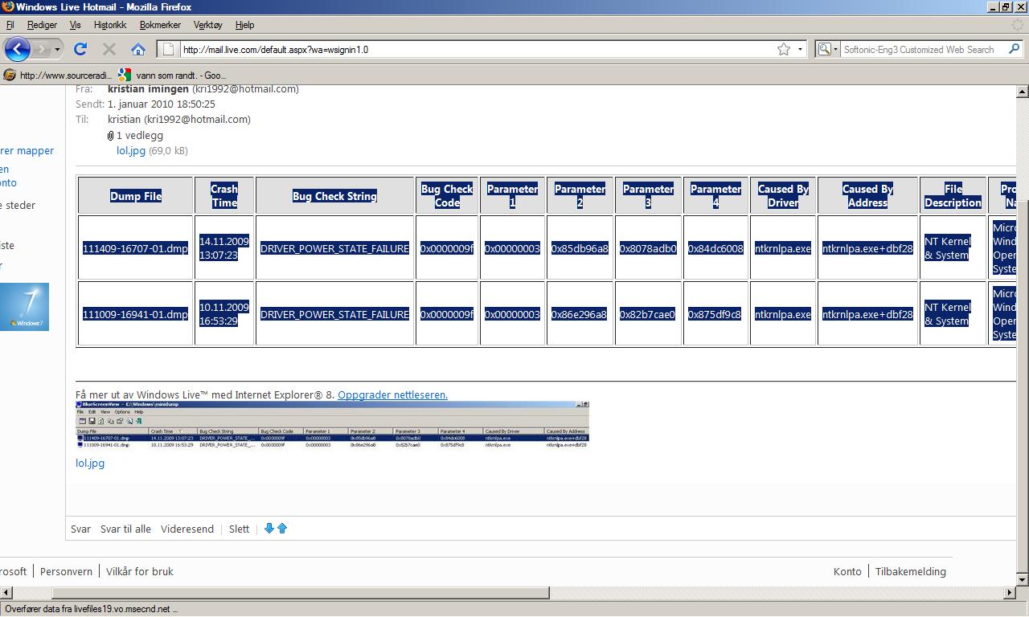Click the Oppgrader nettleseren link
Image resolution: width=1029 pixels, height=617 pixels.
pos(392,394)
